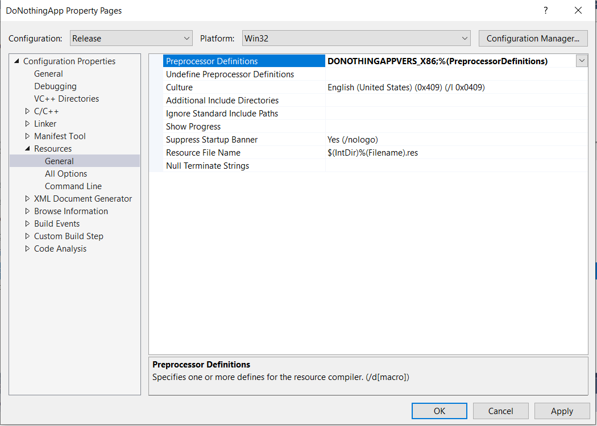Open the Configuration dropdown showing Release
Screen dimensions: 597x426
tap(131, 39)
